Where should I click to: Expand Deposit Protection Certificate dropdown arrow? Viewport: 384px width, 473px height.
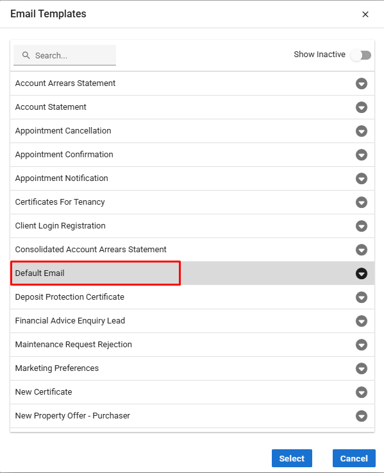tap(362, 297)
